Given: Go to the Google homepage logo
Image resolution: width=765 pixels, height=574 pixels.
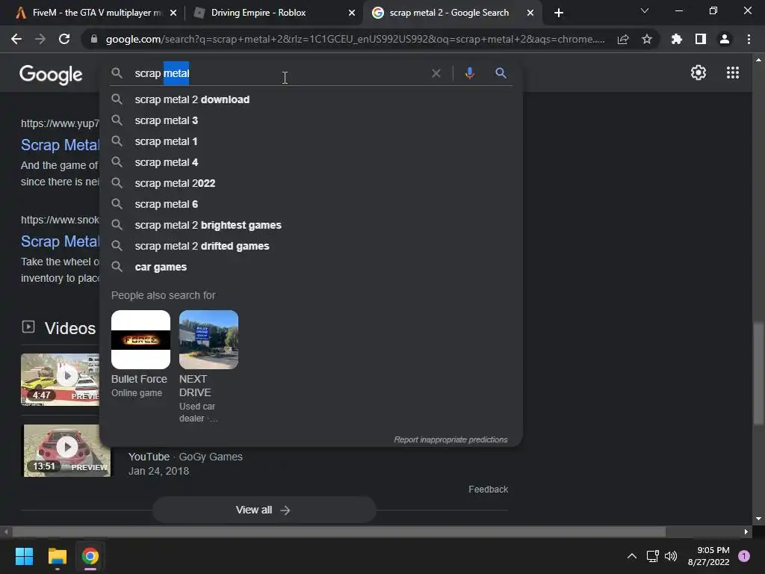Looking at the screenshot, I should (x=51, y=75).
